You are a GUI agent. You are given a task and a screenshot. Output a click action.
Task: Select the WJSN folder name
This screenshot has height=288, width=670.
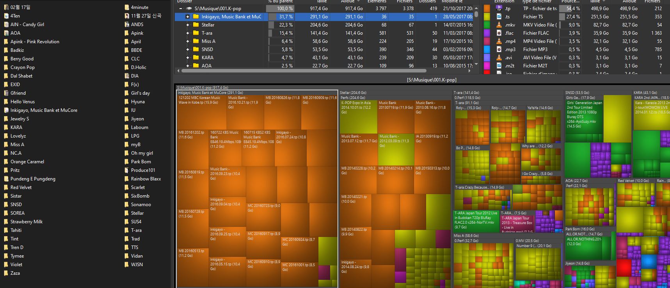[x=137, y=265]
